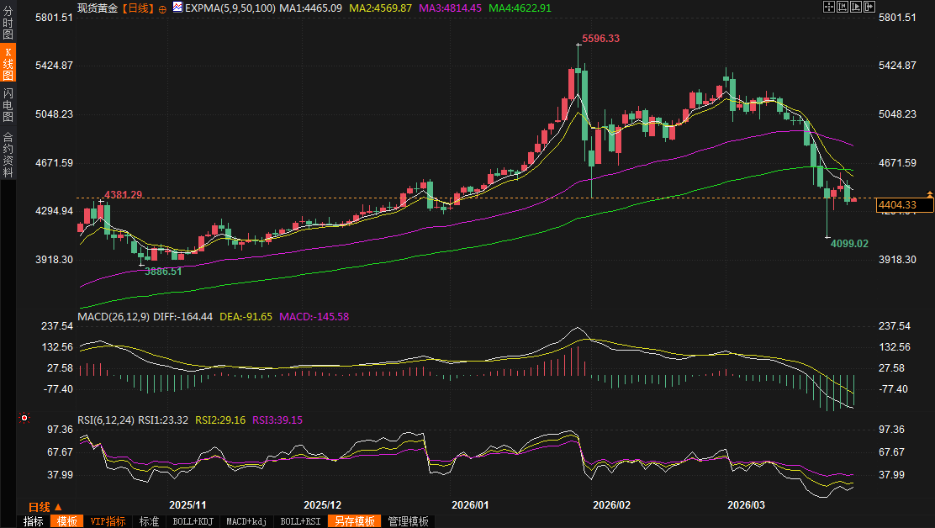Viewport: 935px width, 528px height.
Task: Toggle the 模板 template button
Action: pyautogui.click(x=66, y=521)
